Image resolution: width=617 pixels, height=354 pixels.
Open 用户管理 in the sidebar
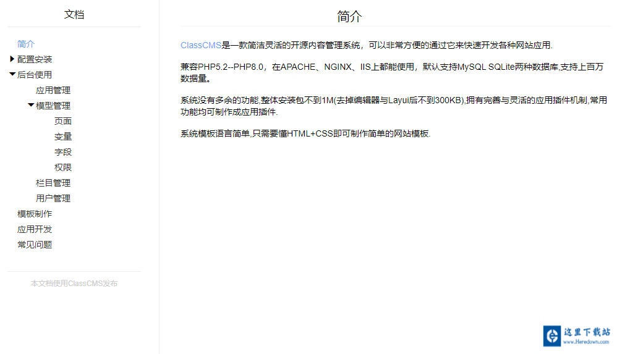coord(53,198)
